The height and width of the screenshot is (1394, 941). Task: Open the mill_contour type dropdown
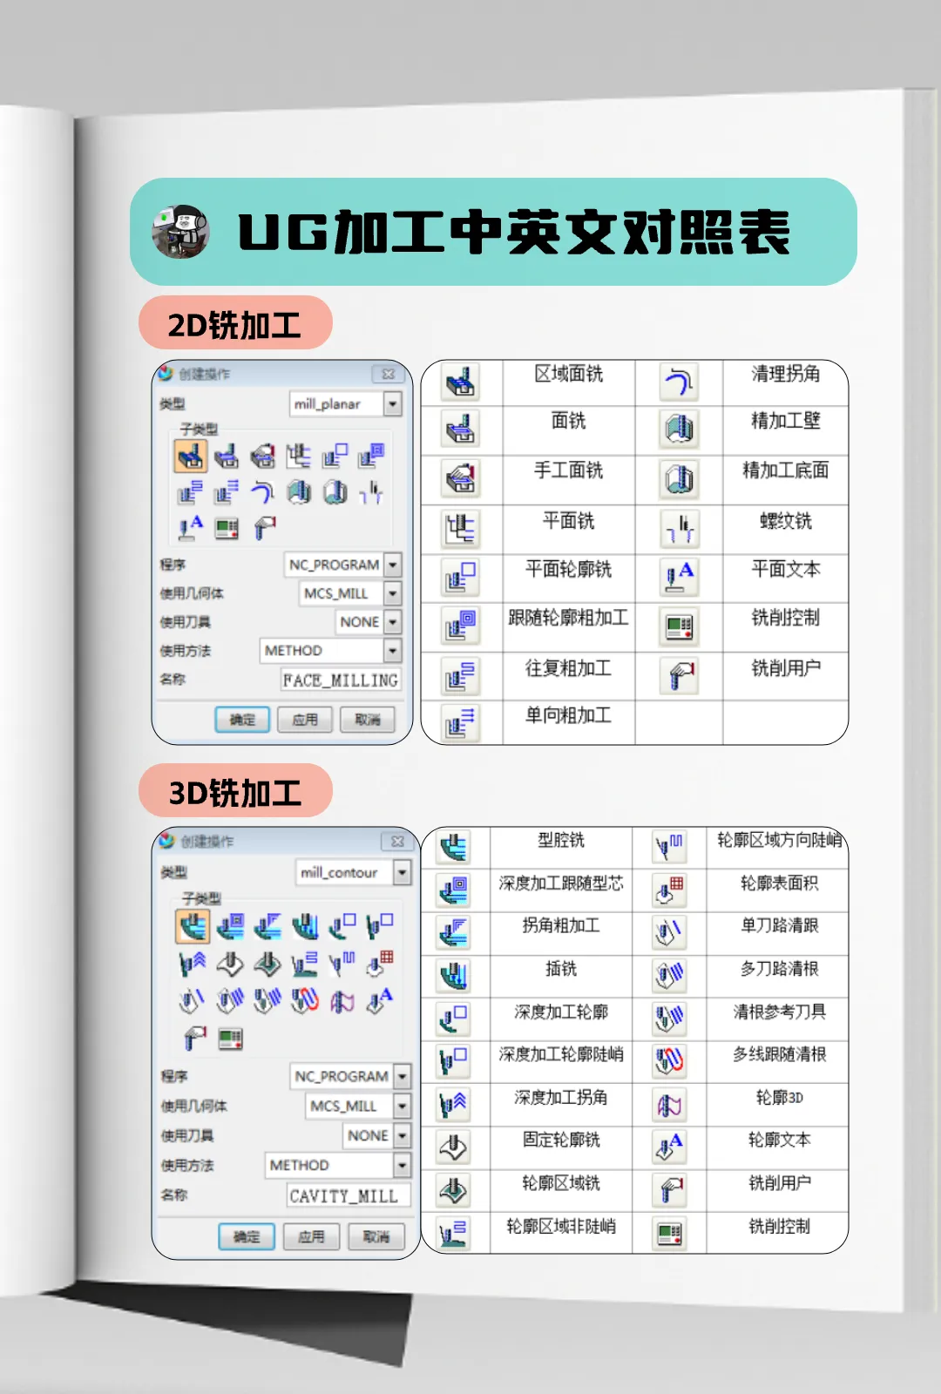(402, 872)
